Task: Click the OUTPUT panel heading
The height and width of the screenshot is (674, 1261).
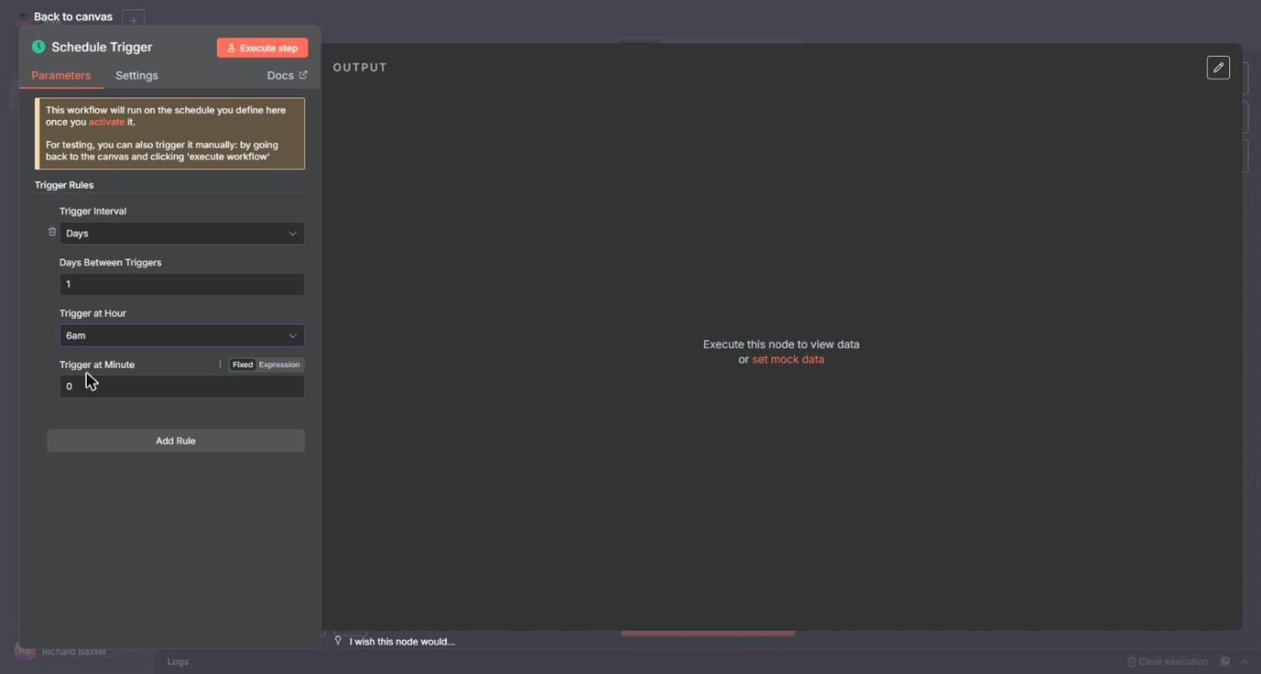Action: point(360,68)
